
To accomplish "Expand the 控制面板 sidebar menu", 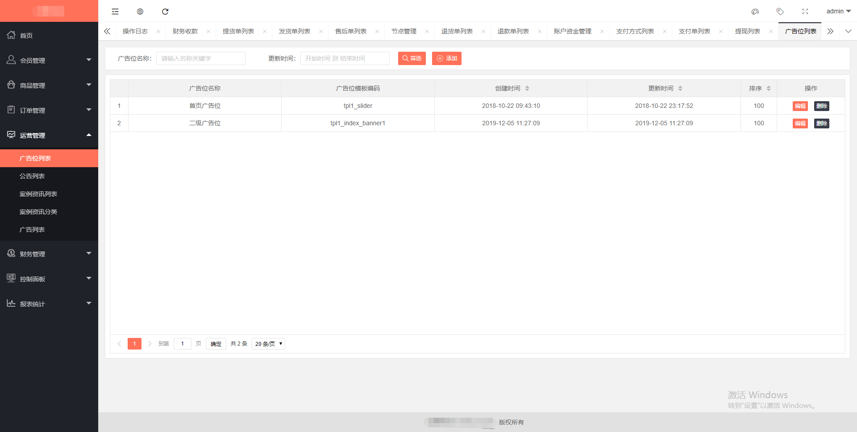I will [49, 279].
